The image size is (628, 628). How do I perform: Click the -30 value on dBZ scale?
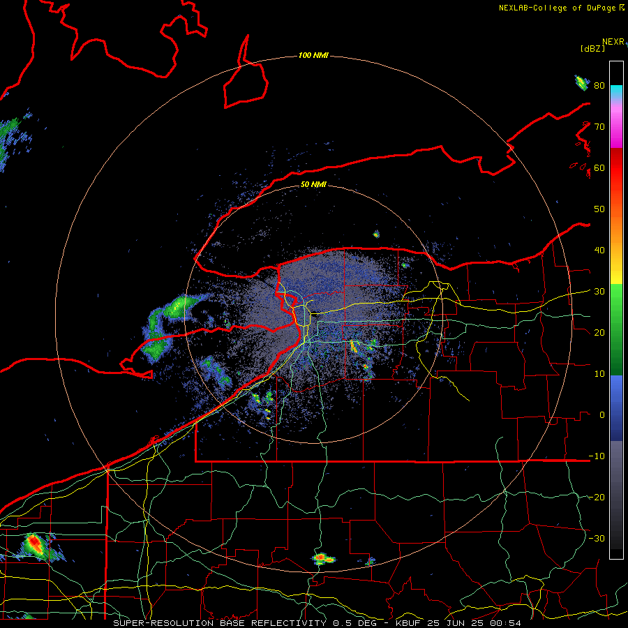pos(597,538)
